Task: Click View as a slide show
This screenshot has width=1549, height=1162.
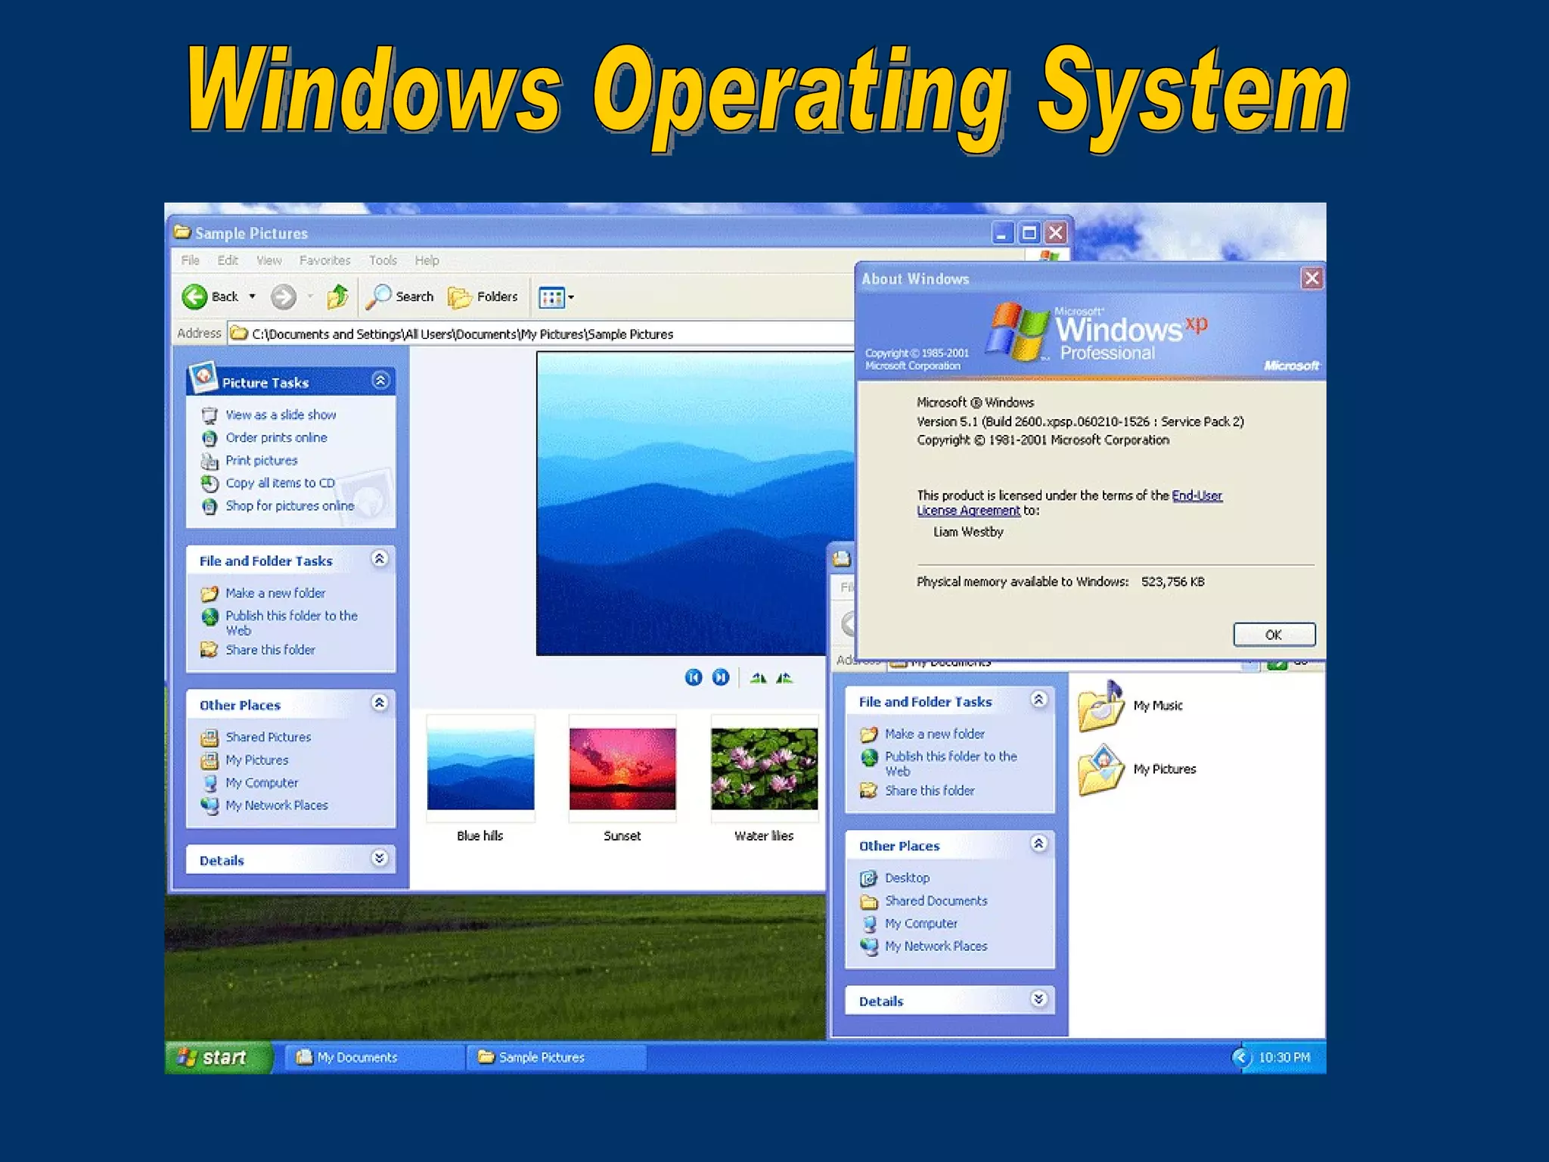Action: pos(281,415)
